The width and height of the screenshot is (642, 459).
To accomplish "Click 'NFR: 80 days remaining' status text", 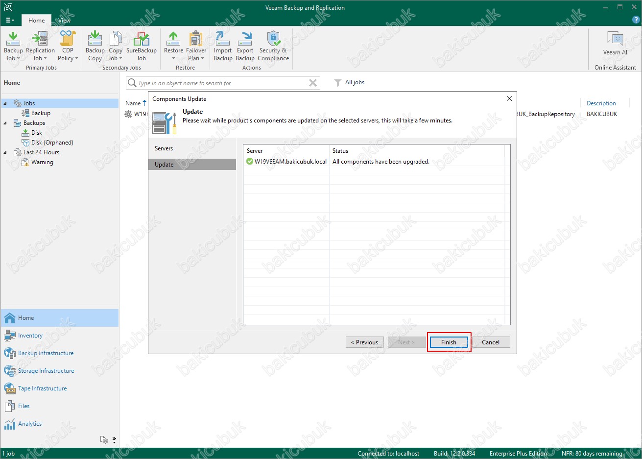I will pyautogui.click(x=592, y=454).
